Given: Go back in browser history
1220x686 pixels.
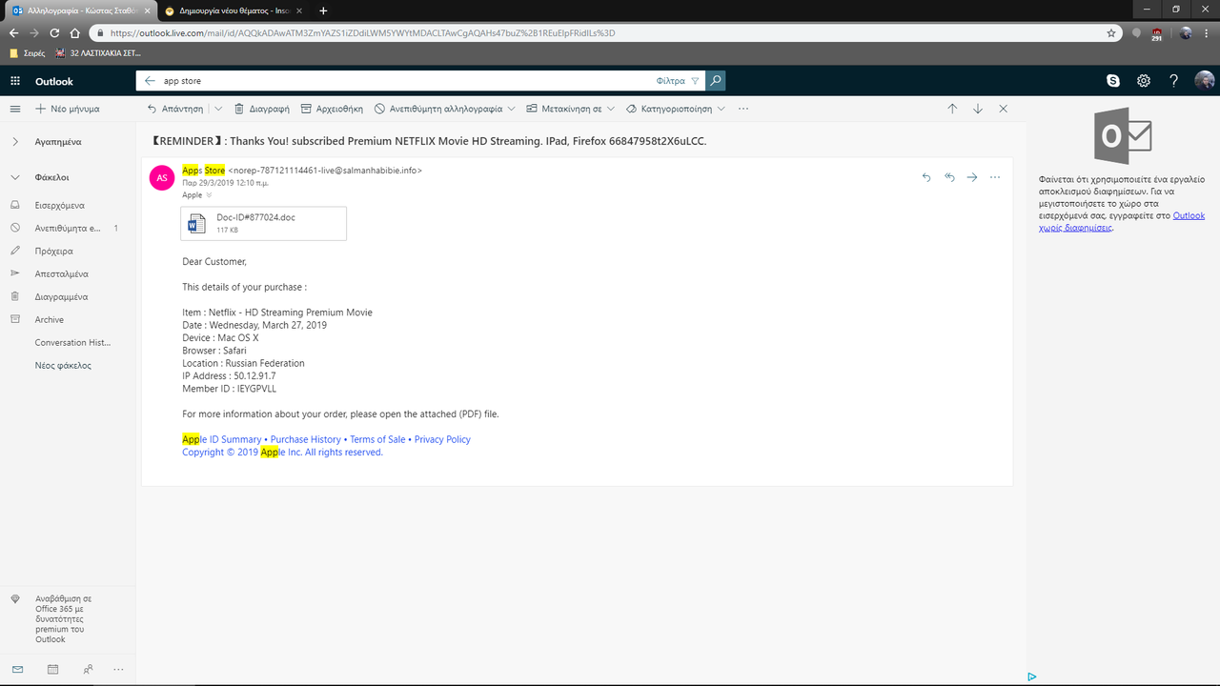Looking at the screenshot, I should tap(13, 32).
